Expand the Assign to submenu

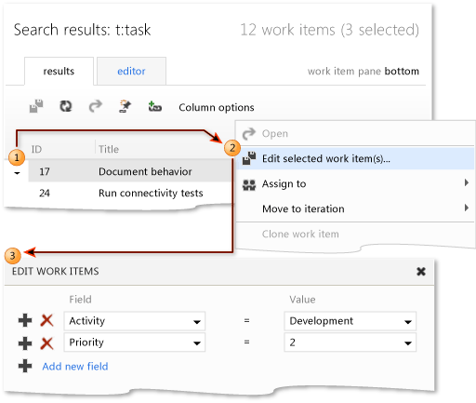(x=355, y=183)
